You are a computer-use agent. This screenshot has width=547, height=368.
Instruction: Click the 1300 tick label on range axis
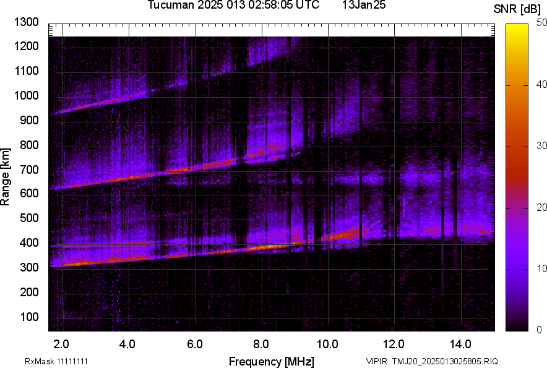[x=26, y=22]
